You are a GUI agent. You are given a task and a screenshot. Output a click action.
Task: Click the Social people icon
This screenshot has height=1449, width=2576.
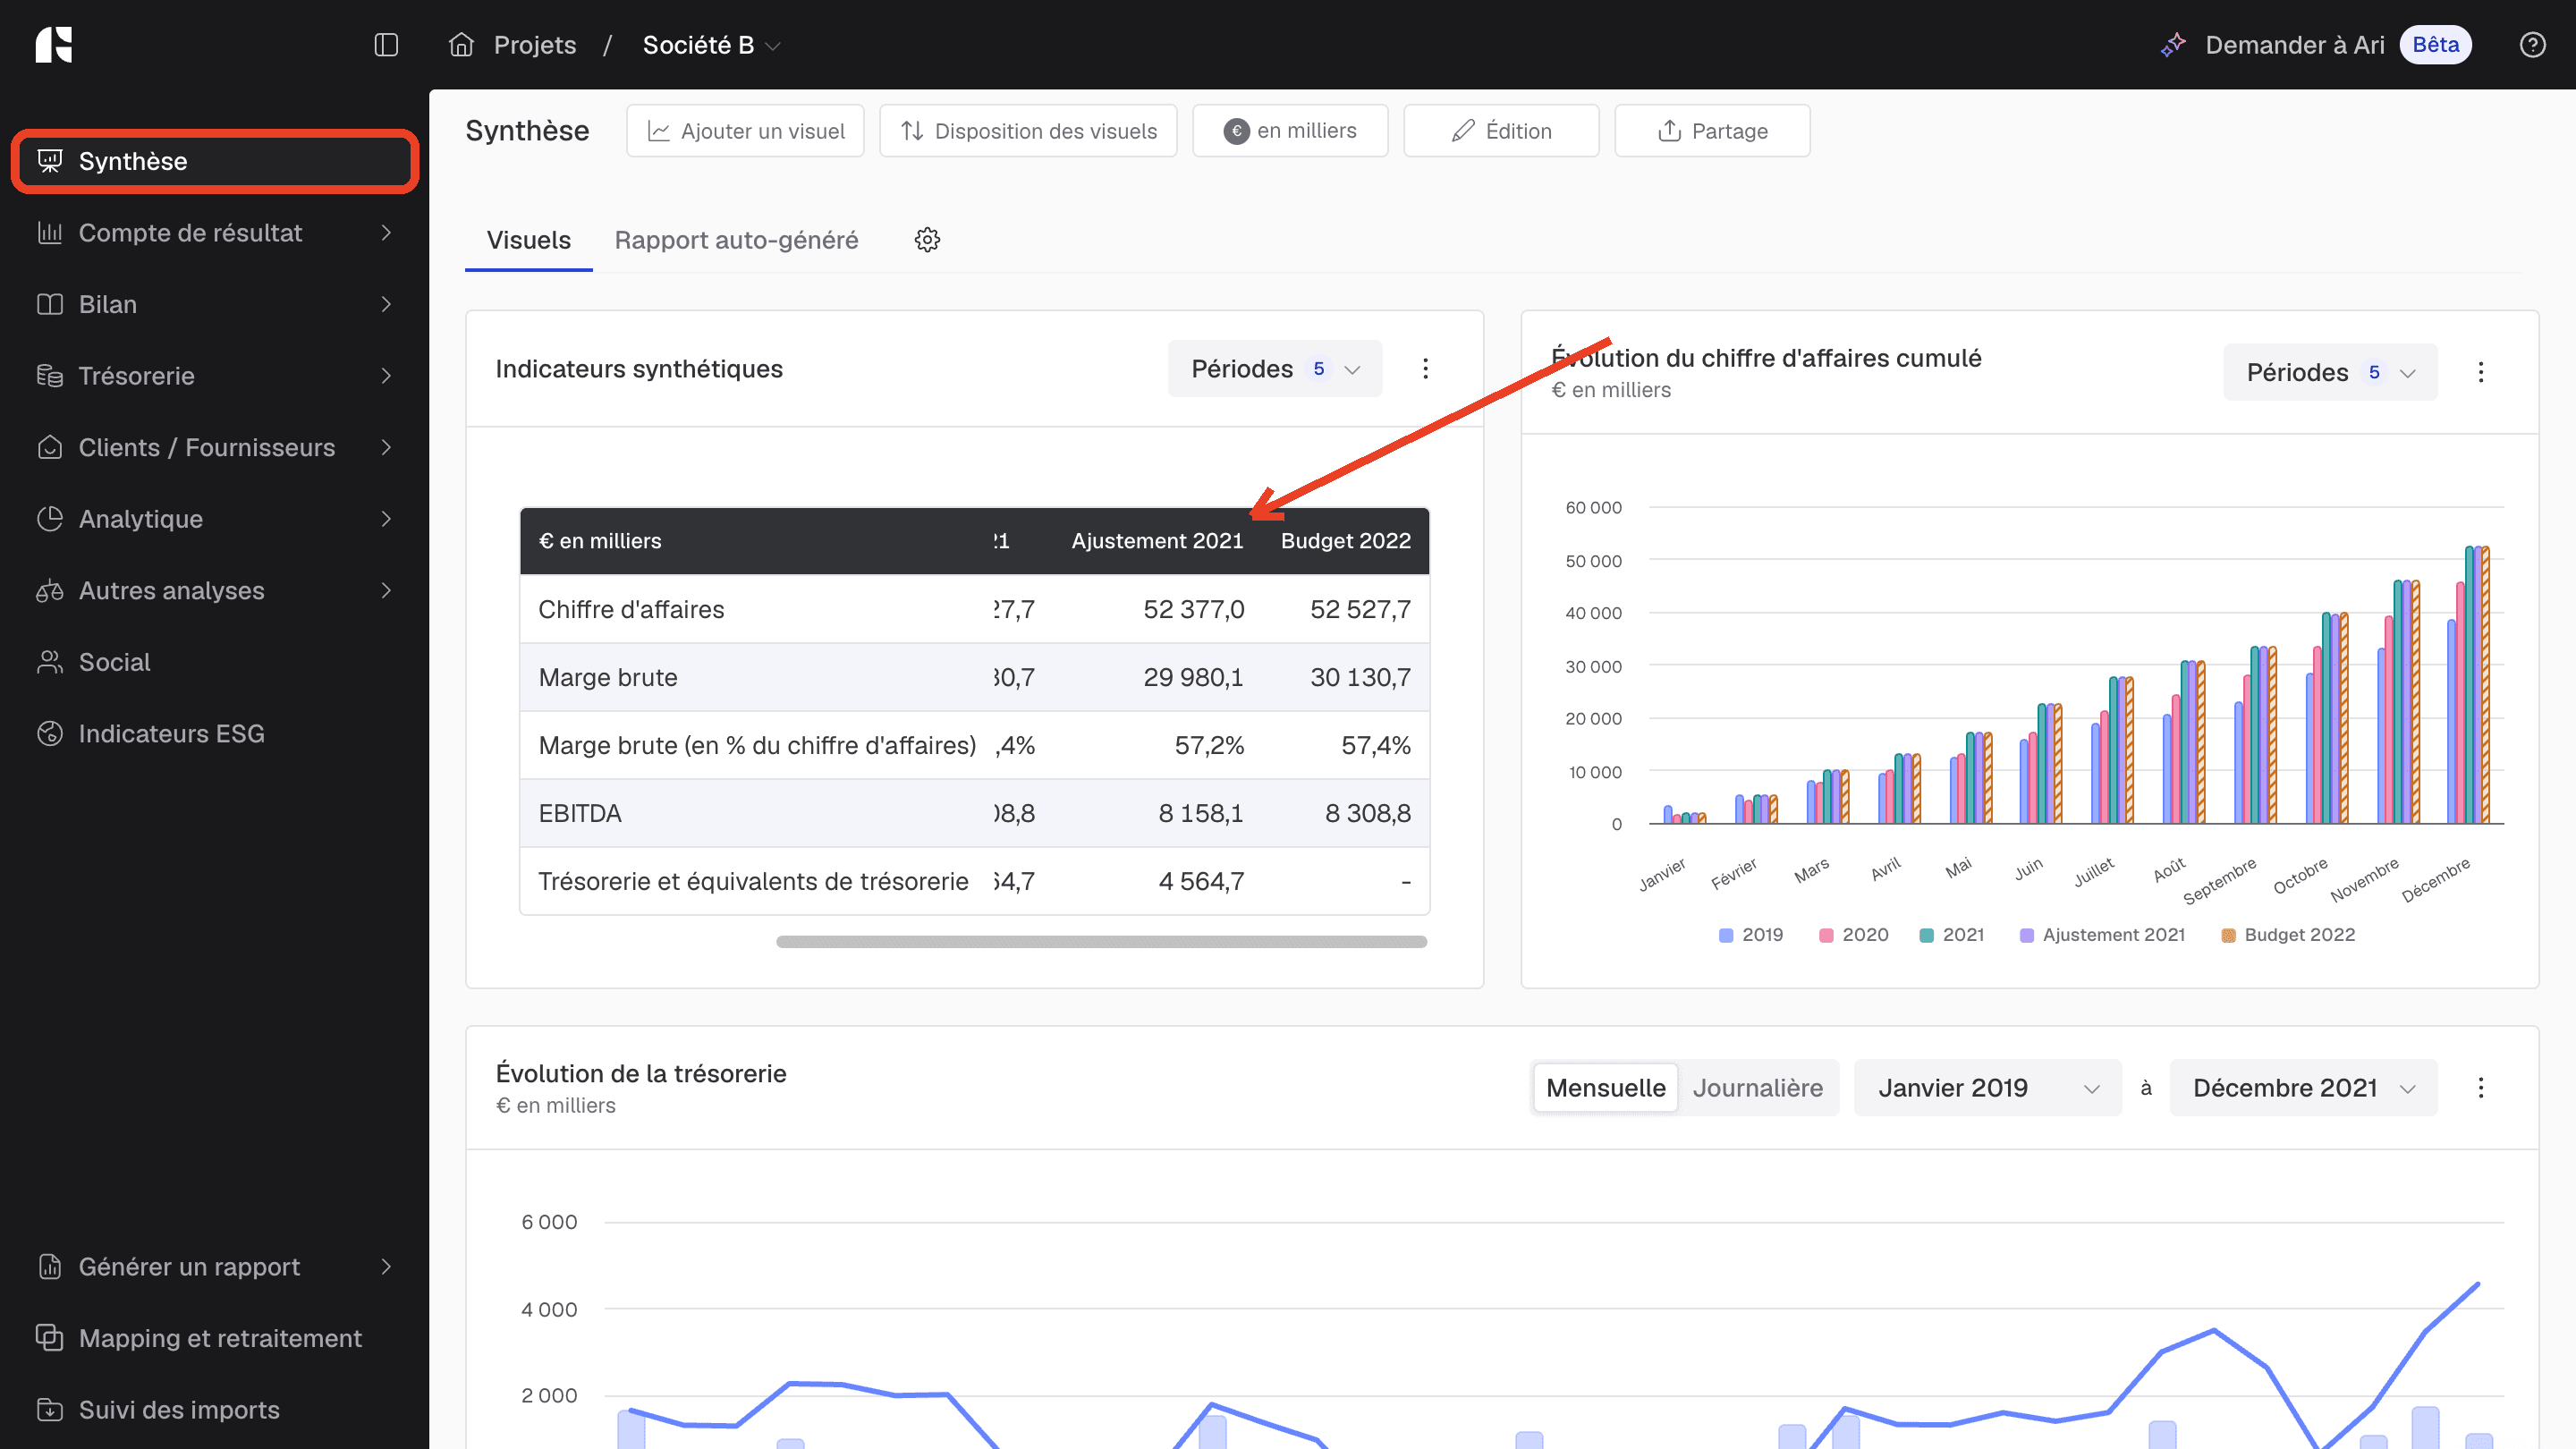click(x=50, y=662)
